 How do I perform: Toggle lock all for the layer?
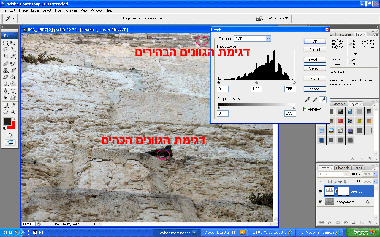(345, 182)
